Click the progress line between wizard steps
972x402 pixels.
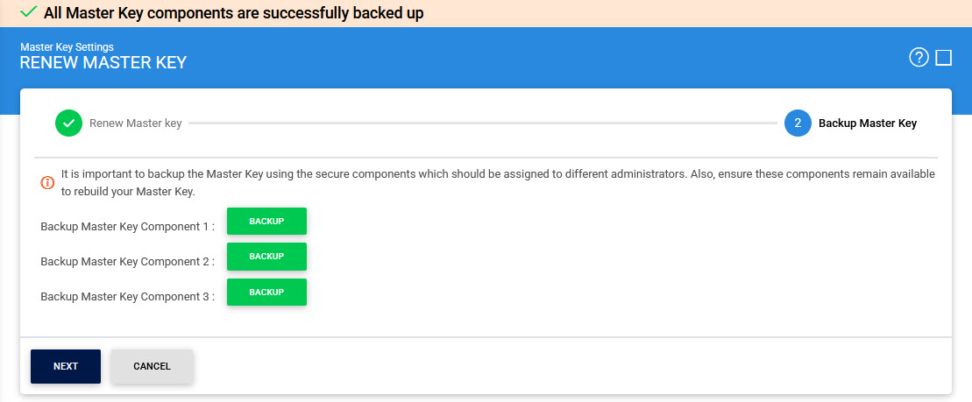coord(482,123)
